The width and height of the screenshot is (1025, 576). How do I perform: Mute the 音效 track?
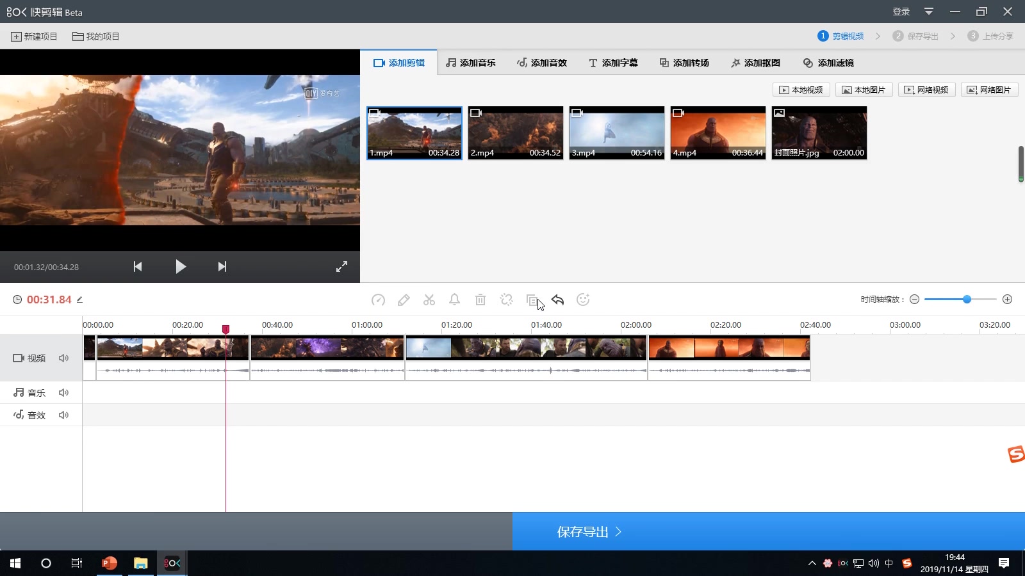[63, 415]
